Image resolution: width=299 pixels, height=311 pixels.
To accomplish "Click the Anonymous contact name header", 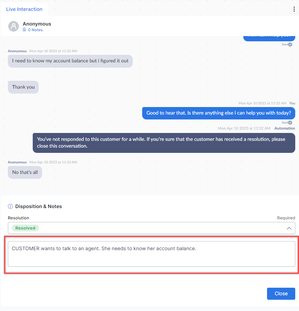I will (x=37, y=24).
